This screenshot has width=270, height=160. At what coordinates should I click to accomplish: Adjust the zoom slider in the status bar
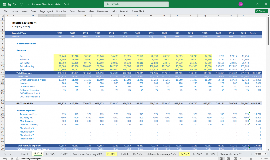click(x=251, y=158)
